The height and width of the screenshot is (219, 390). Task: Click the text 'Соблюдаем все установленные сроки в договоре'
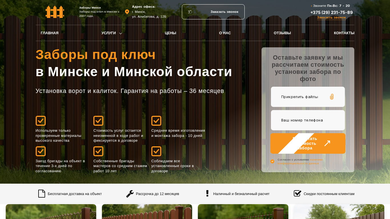coord(172,166)
